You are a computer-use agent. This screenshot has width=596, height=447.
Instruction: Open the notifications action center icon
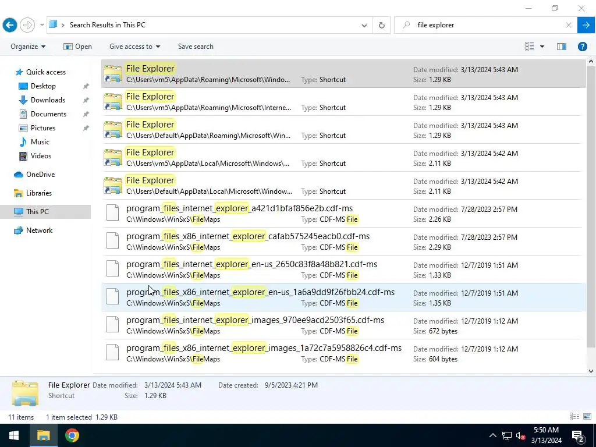click(577, 435)
